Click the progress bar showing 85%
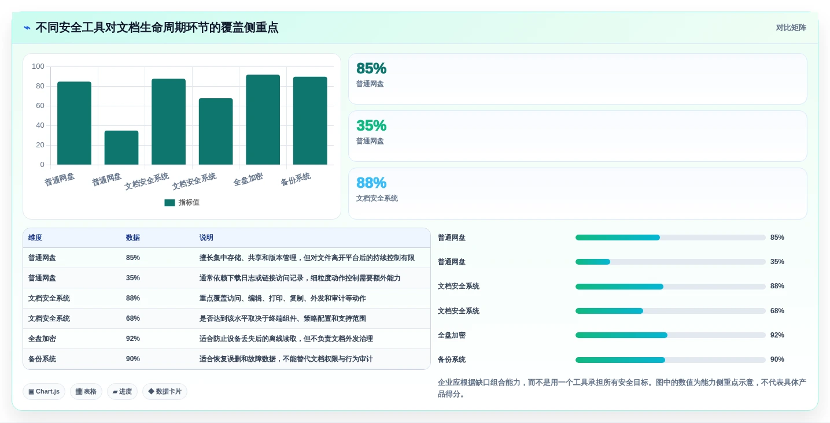Viewport: 830px width, 423px height. click(670, 238)
